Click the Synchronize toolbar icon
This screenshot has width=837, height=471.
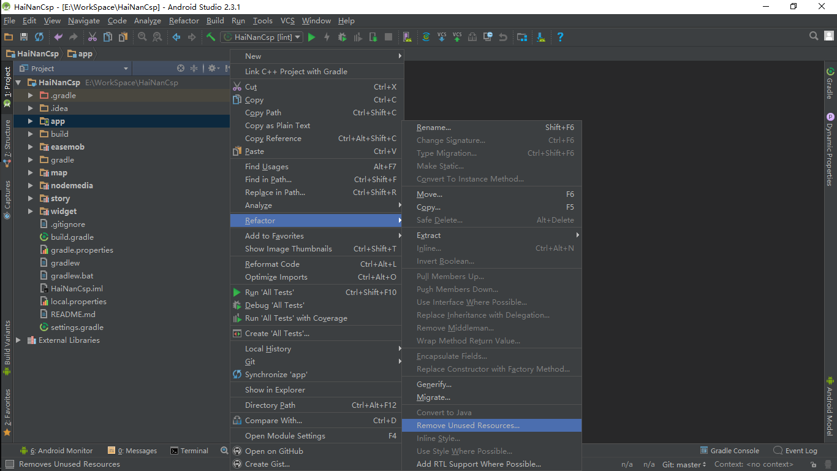[x=39, y=37]
